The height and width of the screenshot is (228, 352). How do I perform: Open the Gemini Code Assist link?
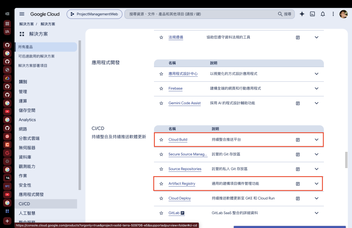pyautogui.click(x=185, y=103)
